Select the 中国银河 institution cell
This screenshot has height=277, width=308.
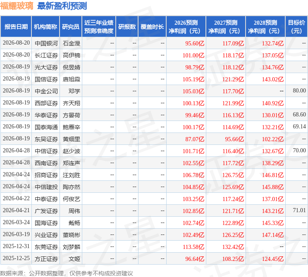[46, 43]
